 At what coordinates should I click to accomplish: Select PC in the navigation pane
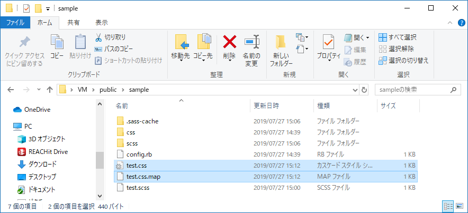coord(23,126)
